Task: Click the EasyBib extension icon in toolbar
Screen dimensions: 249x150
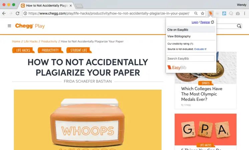Action: [211, 13]
